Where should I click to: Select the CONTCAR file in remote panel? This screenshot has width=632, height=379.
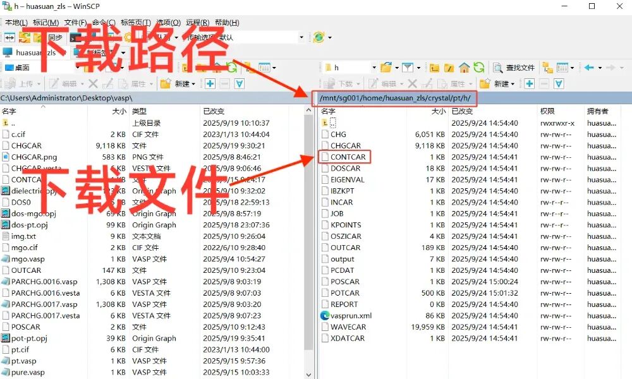coord(348,157)
